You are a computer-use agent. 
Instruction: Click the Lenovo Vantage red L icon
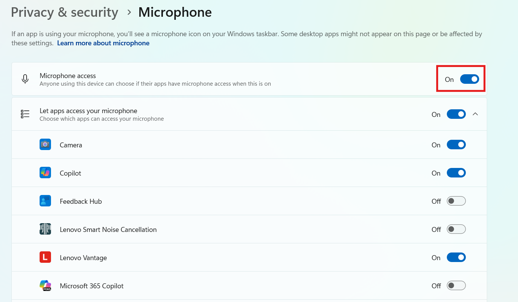coord(45,257)
